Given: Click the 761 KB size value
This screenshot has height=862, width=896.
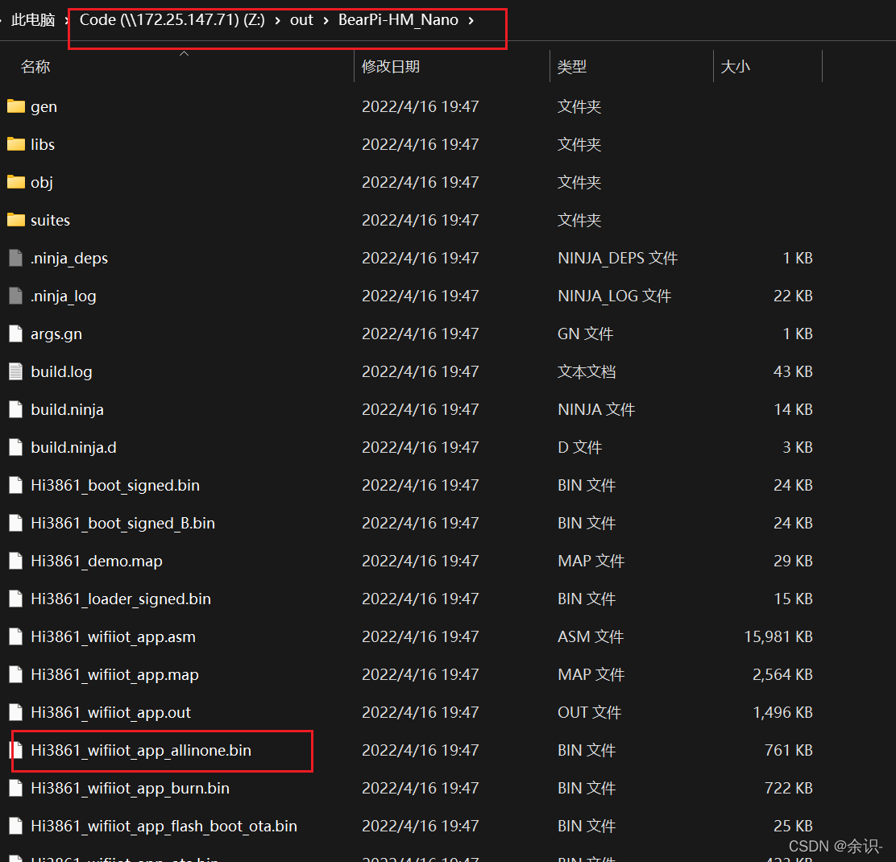Looking at the screenshot, I should [x=789, y=750].
